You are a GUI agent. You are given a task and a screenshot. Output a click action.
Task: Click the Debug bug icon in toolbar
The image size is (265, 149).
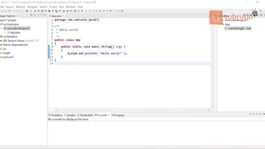[35, 11]
